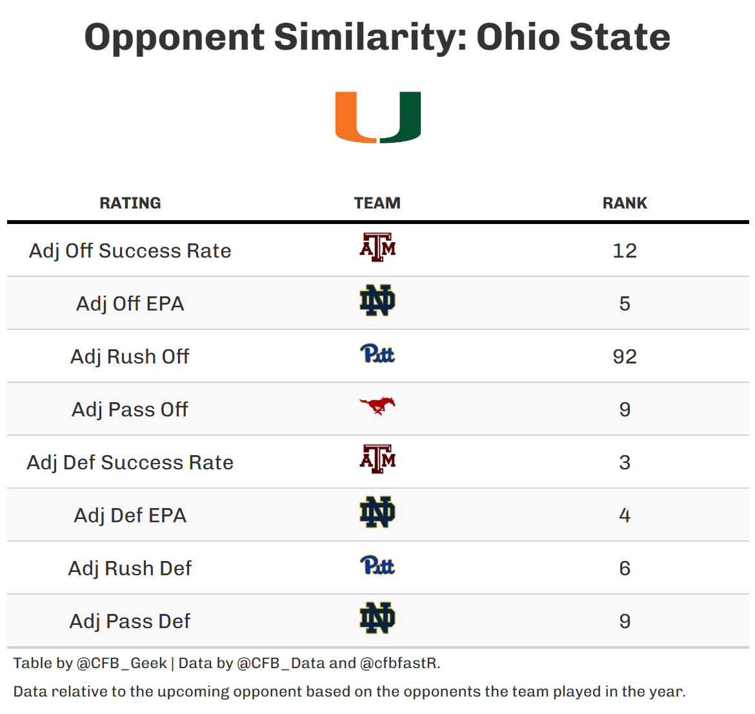Click the RATING column header

(130, 203)
